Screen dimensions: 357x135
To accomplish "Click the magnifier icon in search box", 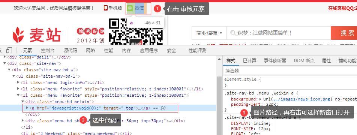I will pyautogui.click(x=233, y=33).
